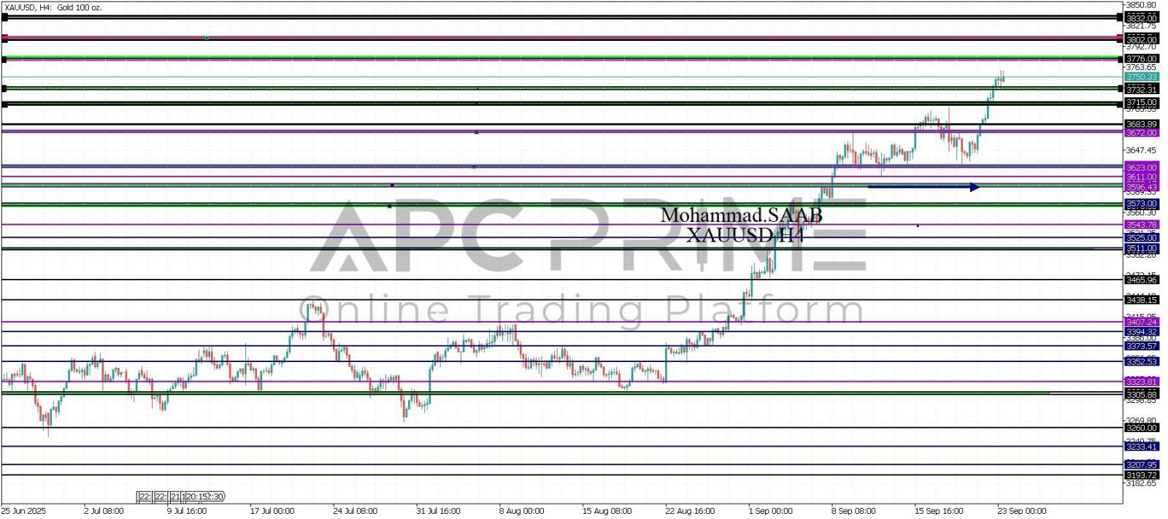Click the 3832.00 price level label
The image size is (1168, 519).
pos(1141,18)
